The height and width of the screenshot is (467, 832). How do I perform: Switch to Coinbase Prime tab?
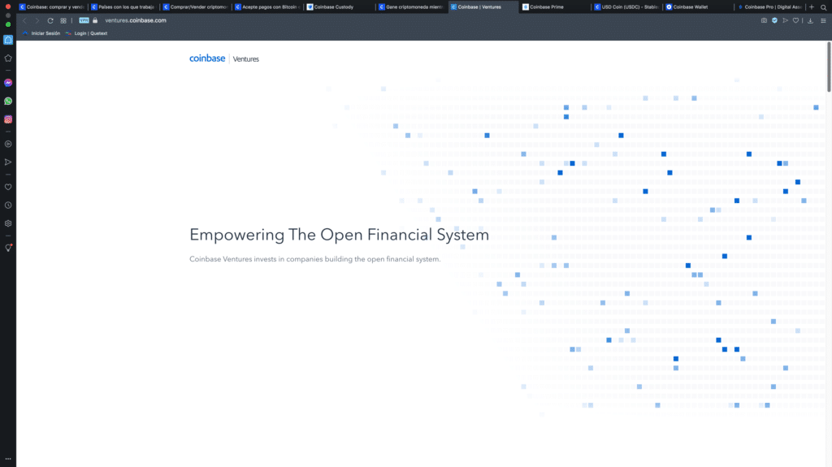[x=556, y=6]
